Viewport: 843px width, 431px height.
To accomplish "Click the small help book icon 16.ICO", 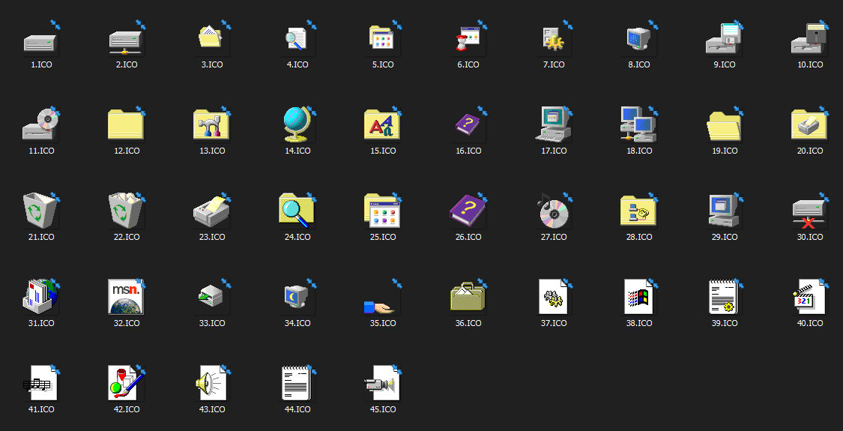I will 467,125.
